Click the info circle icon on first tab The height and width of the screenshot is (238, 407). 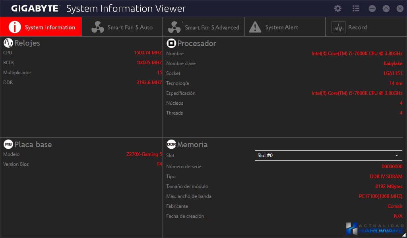pyautogui.click(x=15, y=27)
